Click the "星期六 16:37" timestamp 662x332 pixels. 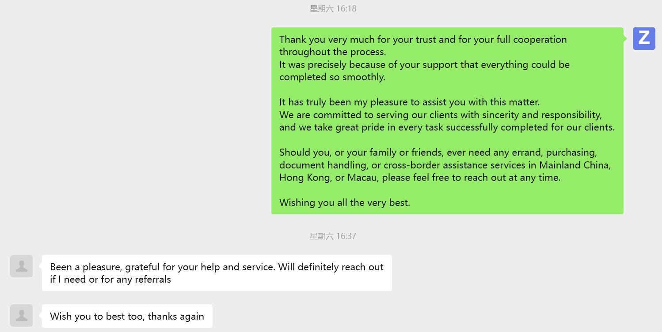333,236
